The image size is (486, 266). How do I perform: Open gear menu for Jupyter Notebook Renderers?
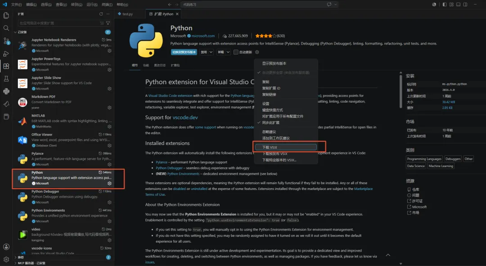pos(109,51)
